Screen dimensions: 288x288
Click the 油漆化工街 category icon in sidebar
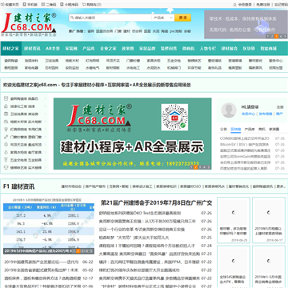(x=6, y=106)
